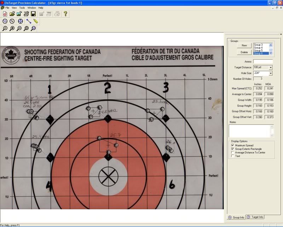Image resolution: width=283 pixels, height=227 pixels.
Task: Click Max Spread MOA value 0.241
Action: pyautogui.click(x=269, y=88)
